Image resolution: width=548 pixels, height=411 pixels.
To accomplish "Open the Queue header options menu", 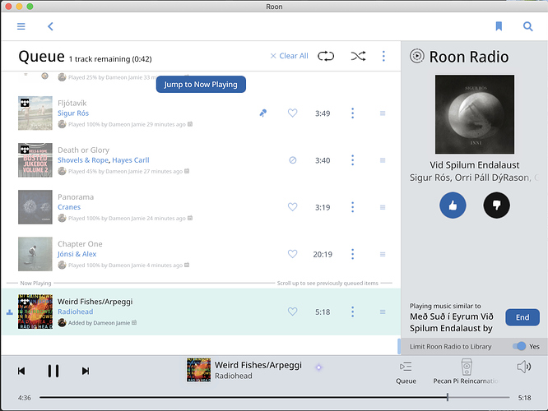I will [x=383, y=56].
